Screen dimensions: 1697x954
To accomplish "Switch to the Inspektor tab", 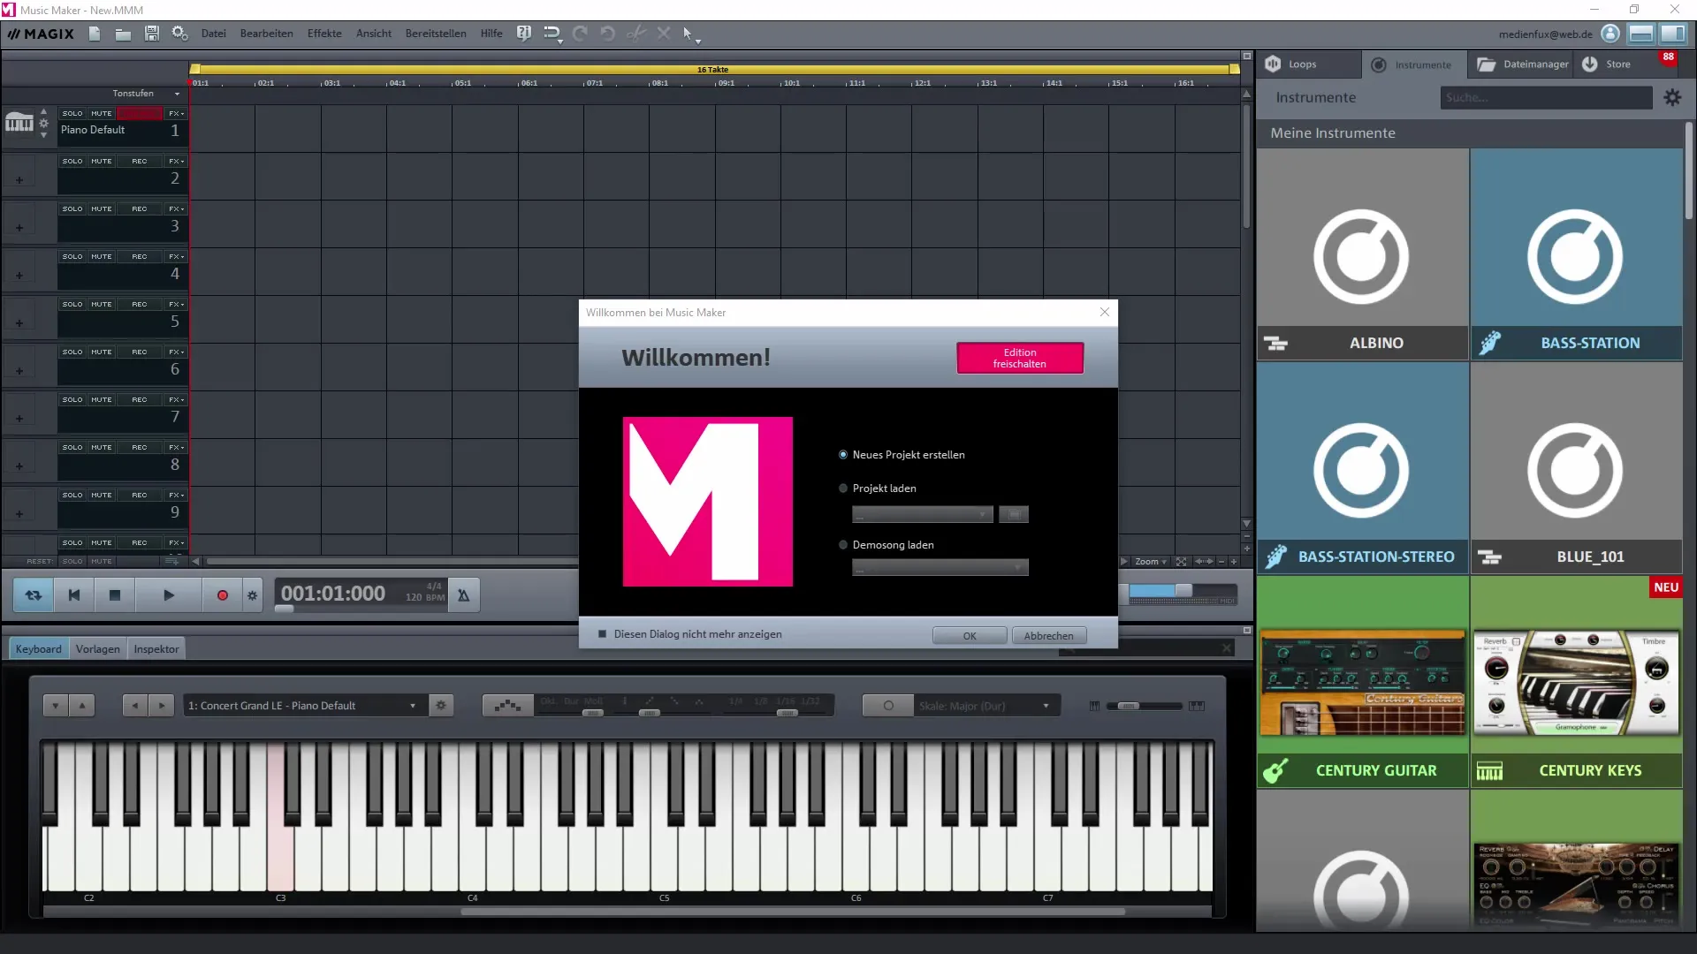I will click(156, 648).
